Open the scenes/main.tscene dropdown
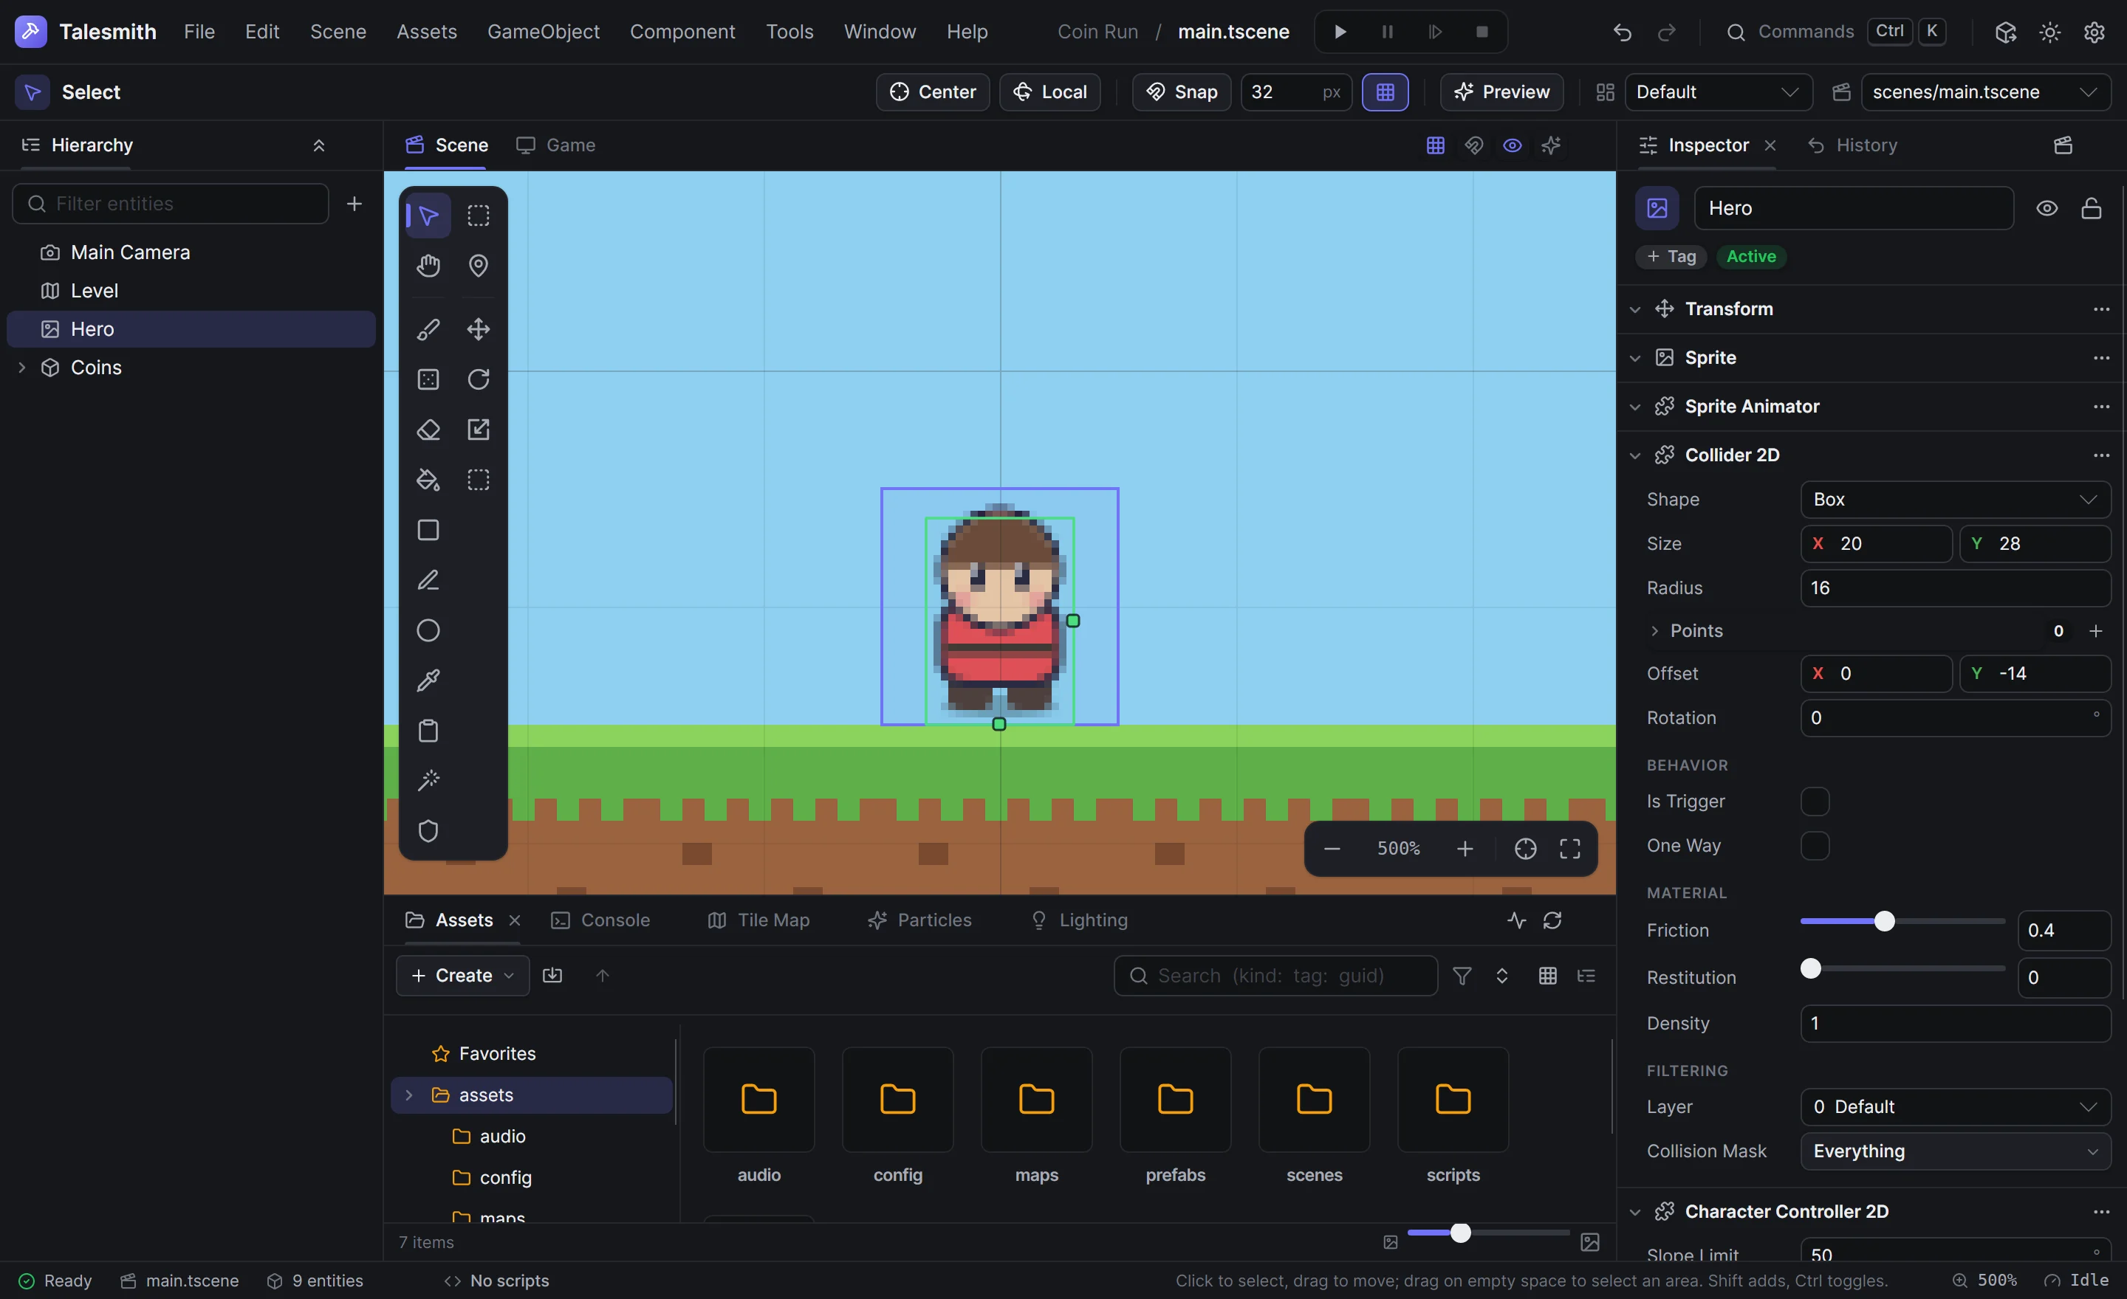This screenshot has height=1299, width=2127. tap(1986, 92)
